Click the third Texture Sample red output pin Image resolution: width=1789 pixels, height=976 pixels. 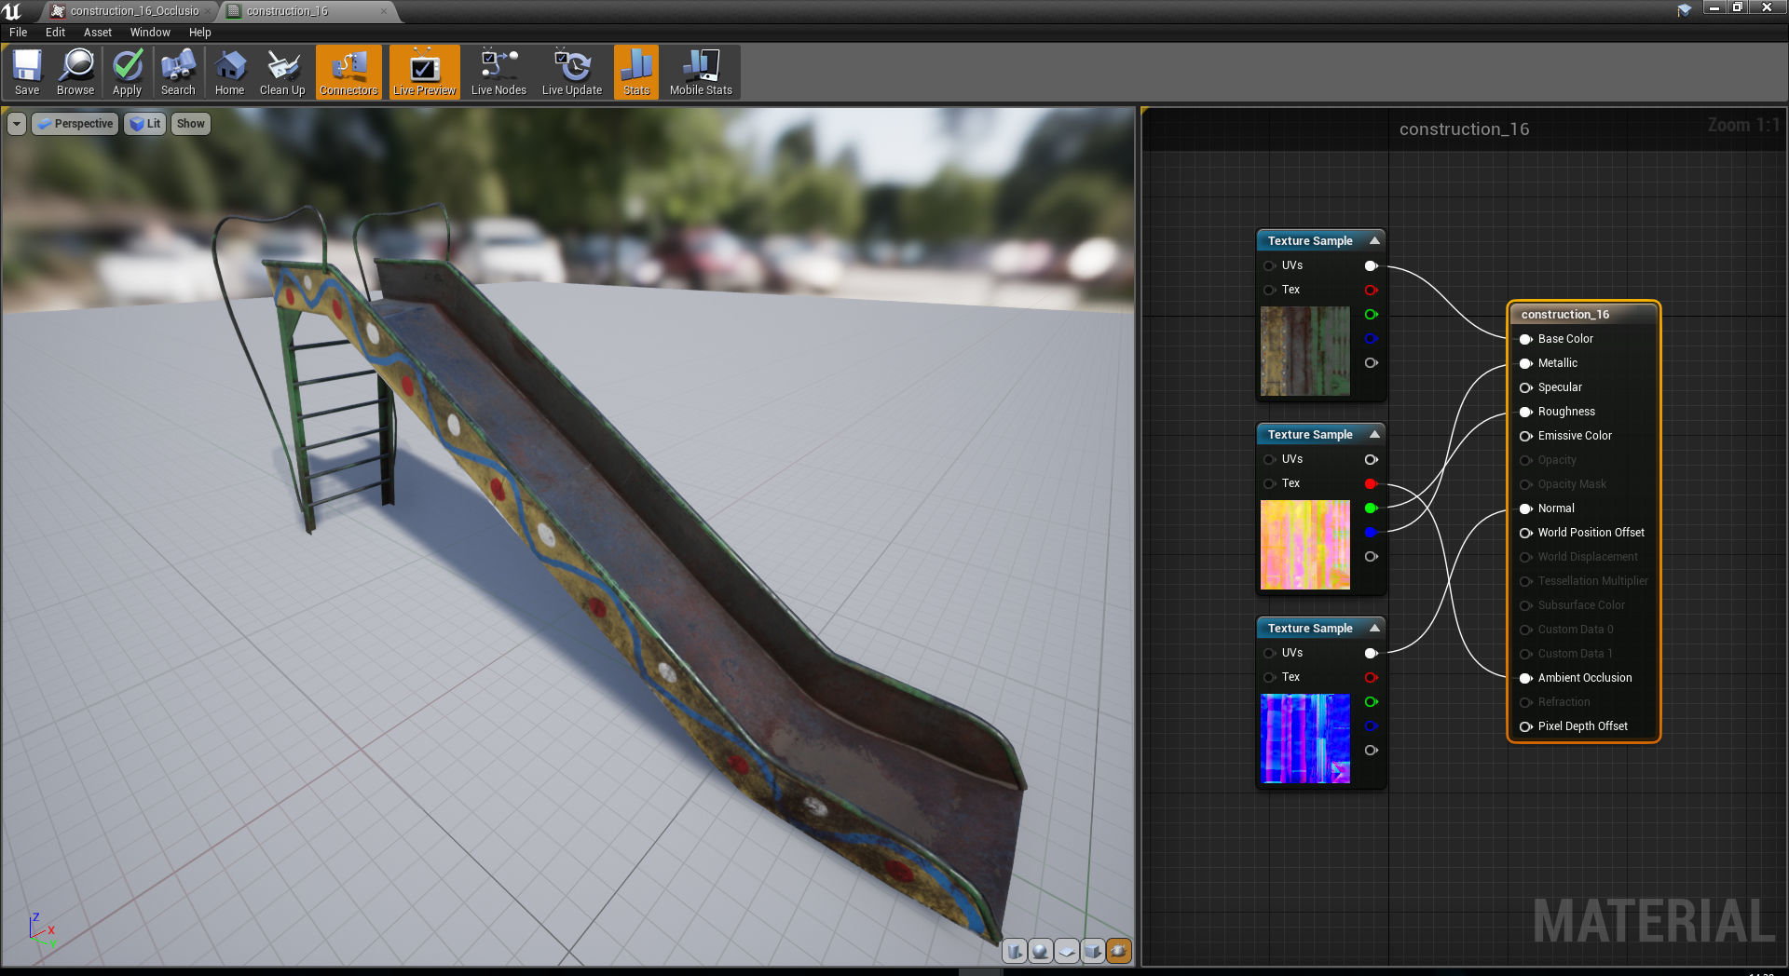(1371, 677)
